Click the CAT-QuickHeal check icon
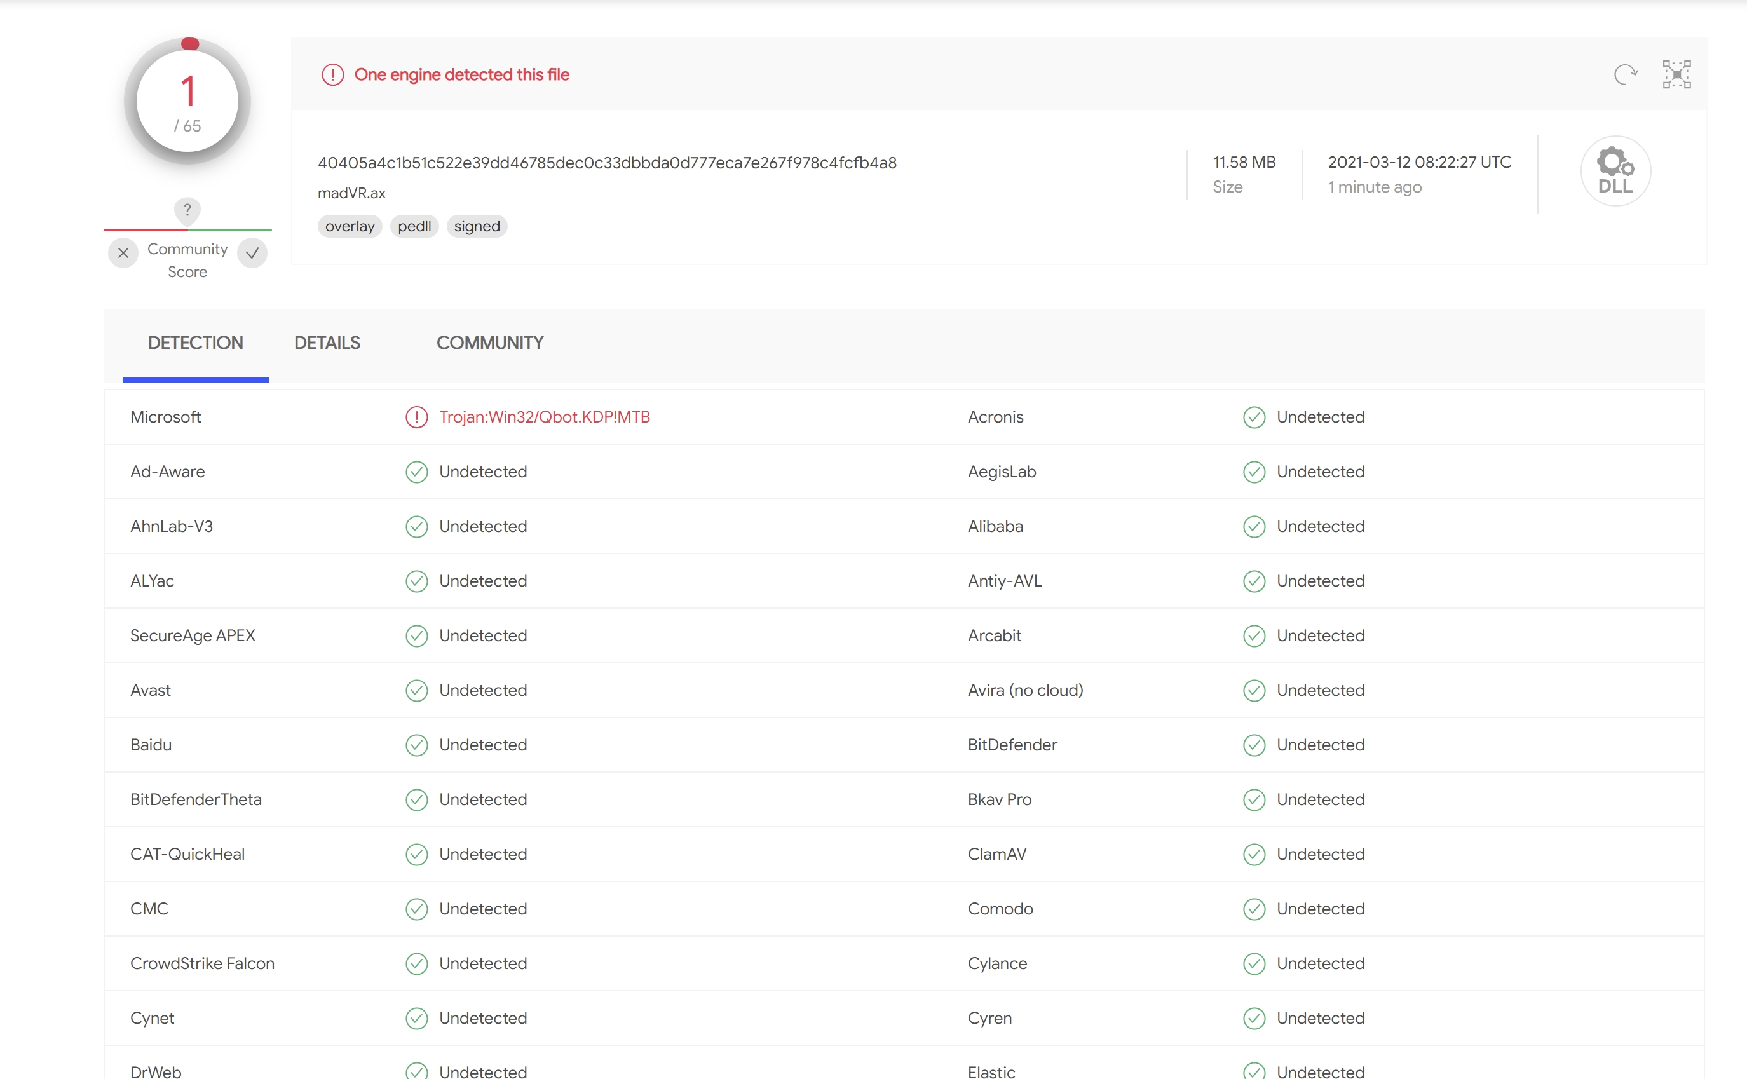 pyautogui.click(x=417, y=854)
